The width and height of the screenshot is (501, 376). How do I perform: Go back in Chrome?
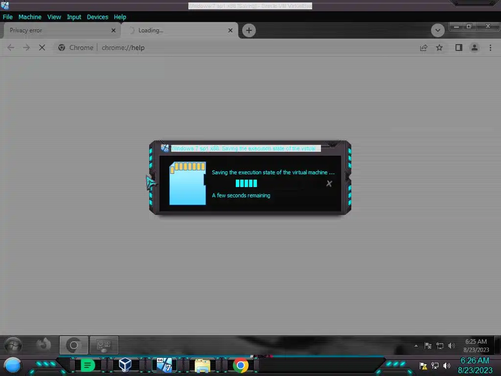(11, 47)
